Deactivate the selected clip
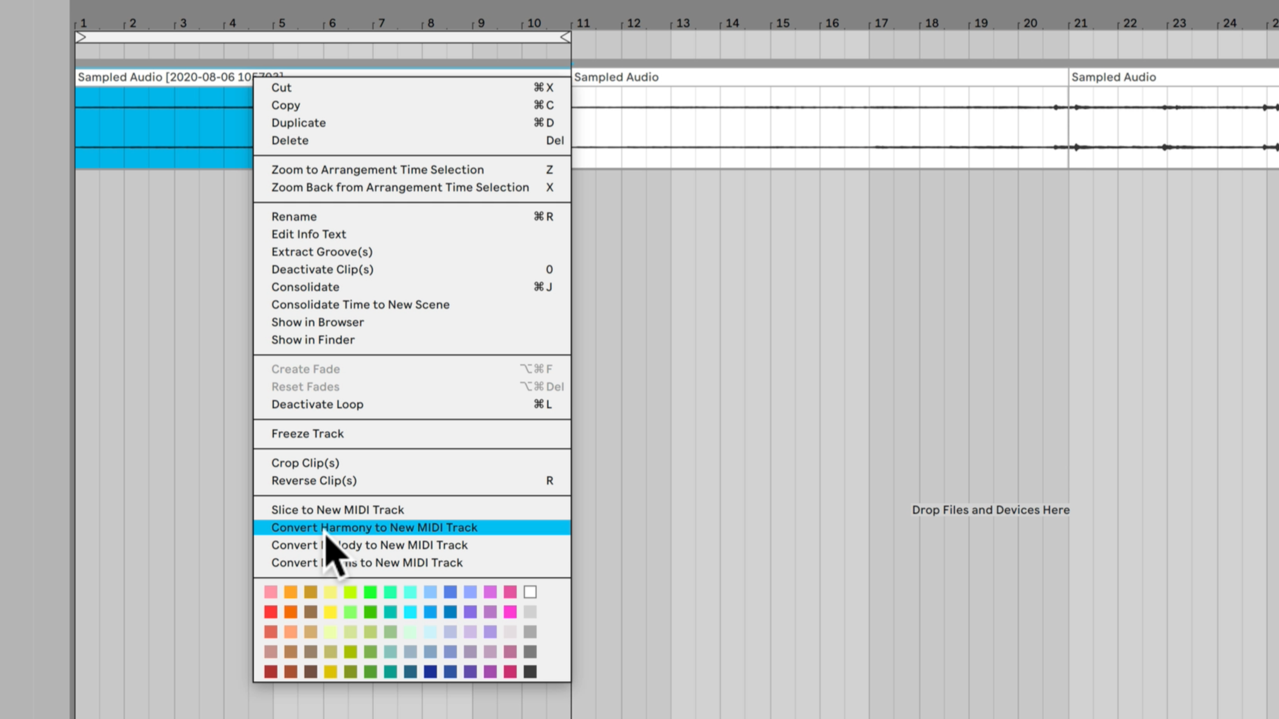The width and height of the screenshot is (1279, 719). coord(322,269)
